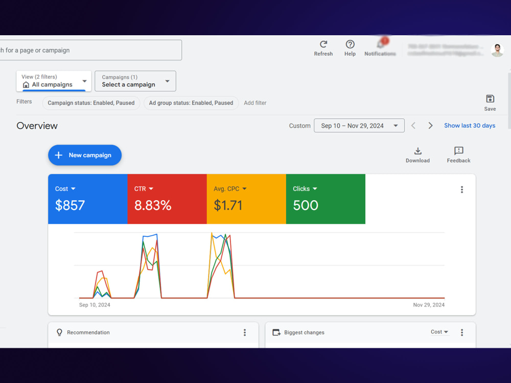The width and height of the screenshot is (511, 383).
Task: Open Biggest changes three-dot menu
Action: click(462, 332)
